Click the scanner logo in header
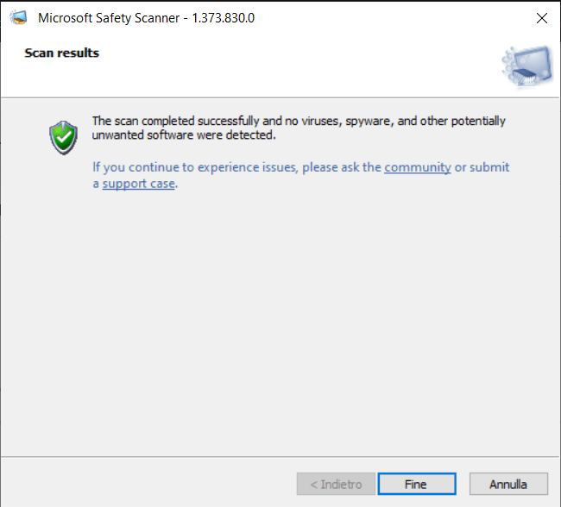561x507 pixels. point(527,66)
